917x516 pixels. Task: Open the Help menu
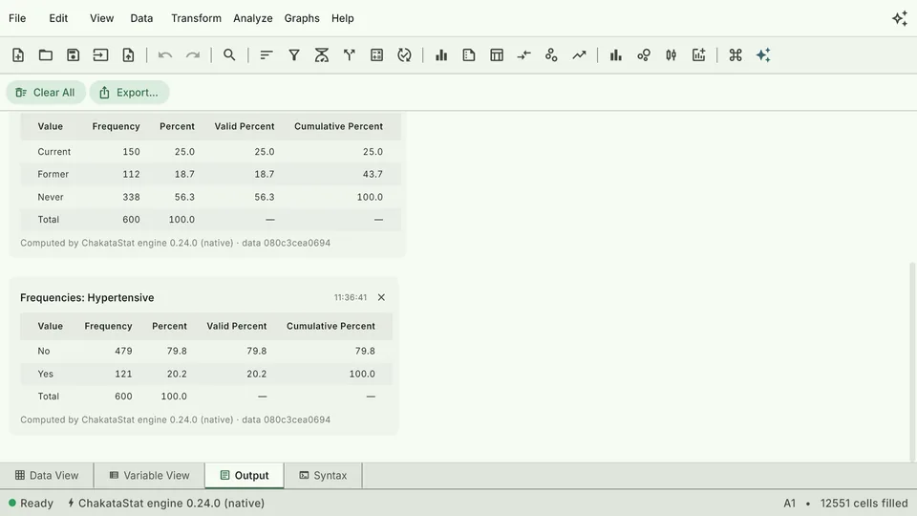click(x=343, y=18)
